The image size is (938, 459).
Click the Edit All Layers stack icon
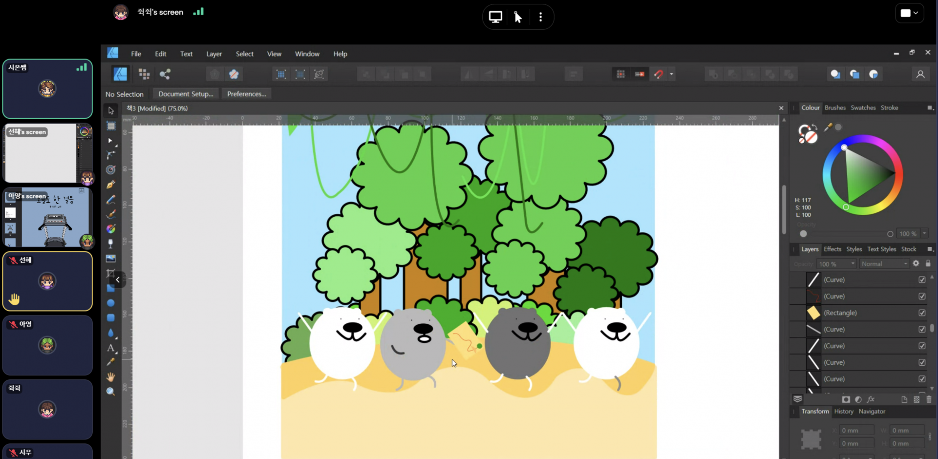pyautogui.click(x=798, y=399)
